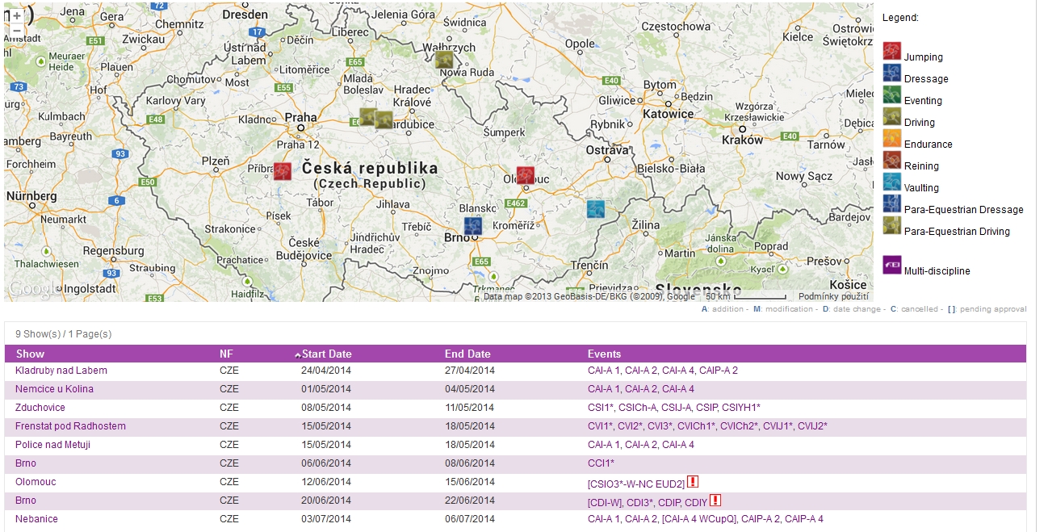Click the map zoom in plus button
This screenshot has height=532, width=1048.
click(16, 15)
